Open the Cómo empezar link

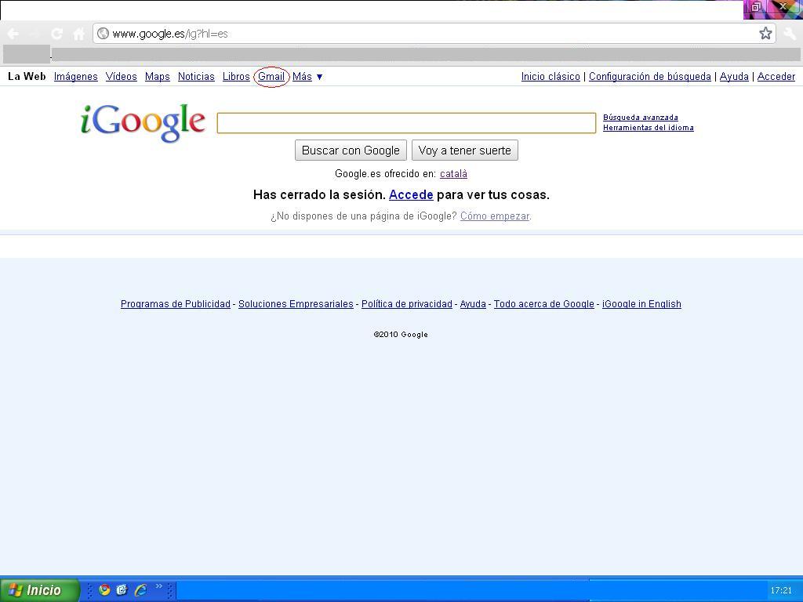(495, 216)
